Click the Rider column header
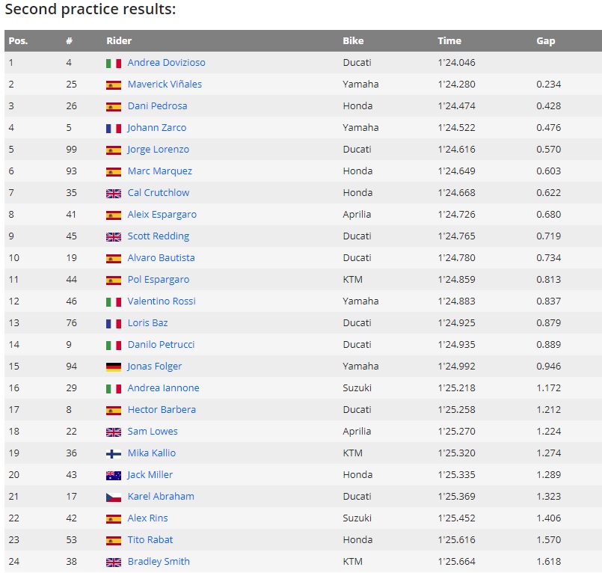The height and width of the screenshot is (573, 602). [x=119, y=41]
